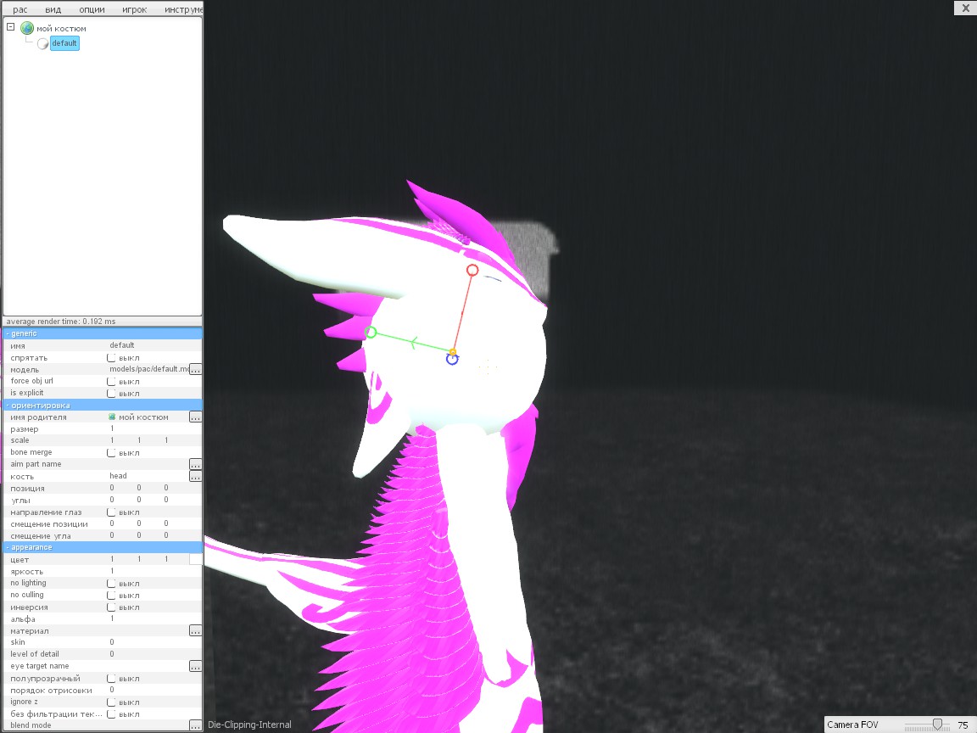The width and height of the screenshot is (977, 733).
Task: Toggle the ignore z checkbox
Action: point(112,702)
